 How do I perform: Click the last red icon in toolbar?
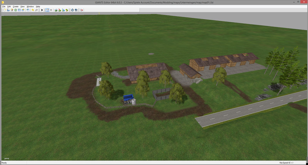[x=81, y=10]
